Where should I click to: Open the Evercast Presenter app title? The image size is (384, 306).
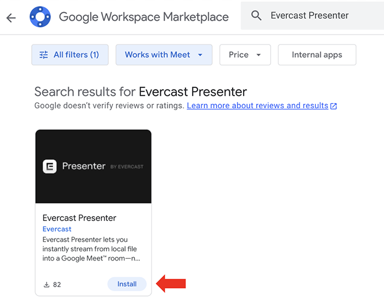pos(80,218)
